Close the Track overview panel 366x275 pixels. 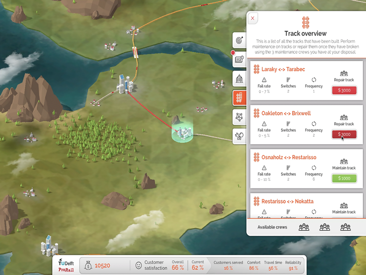tap(253, 18)
